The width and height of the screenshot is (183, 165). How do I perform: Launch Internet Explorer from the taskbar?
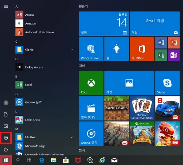102,160
